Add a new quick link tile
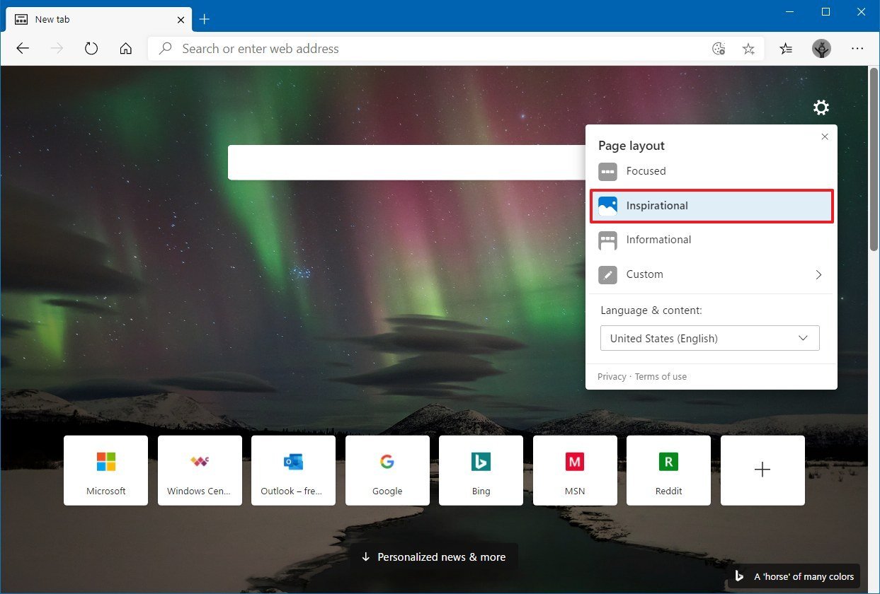The image size is (880, 594). [762, 470]
